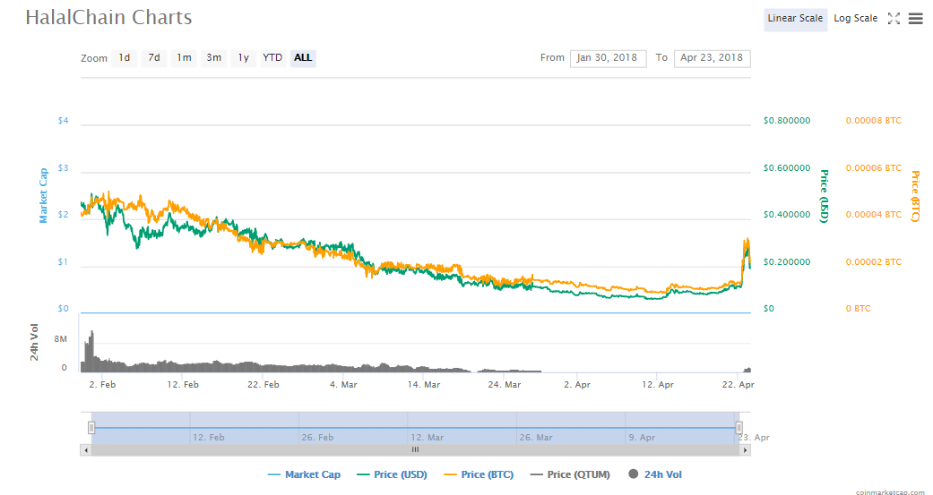Switch to Log Scale
This screenshot has height=495, width=933.
[x=855, y=19]
